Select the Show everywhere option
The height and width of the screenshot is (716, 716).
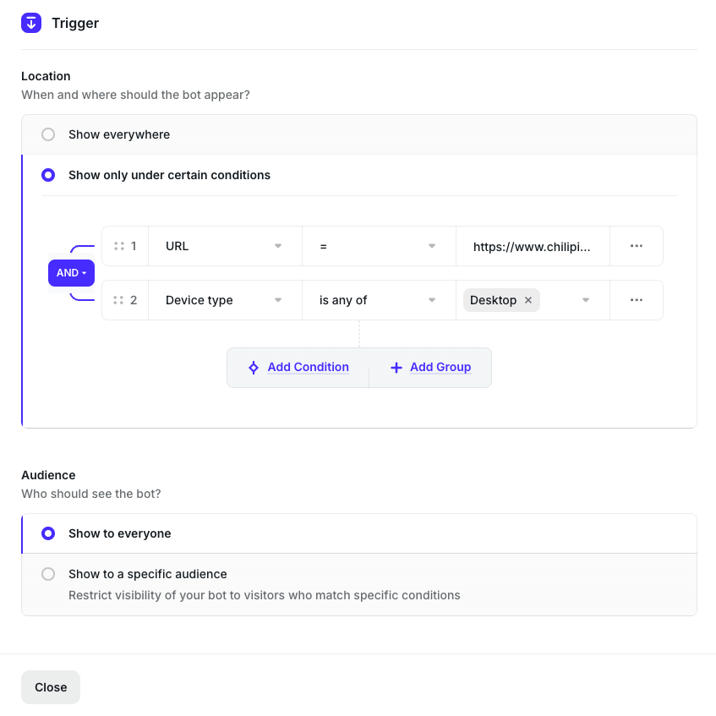(x=48, y=134)
